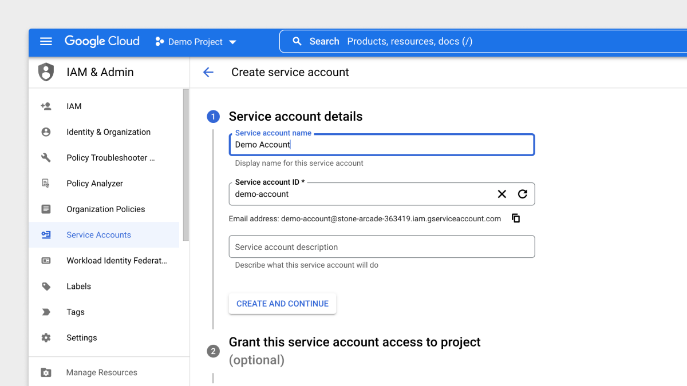Click the Settings gear icon
Image resolution: width=687 pixels, height=386 pixels.
46,338
